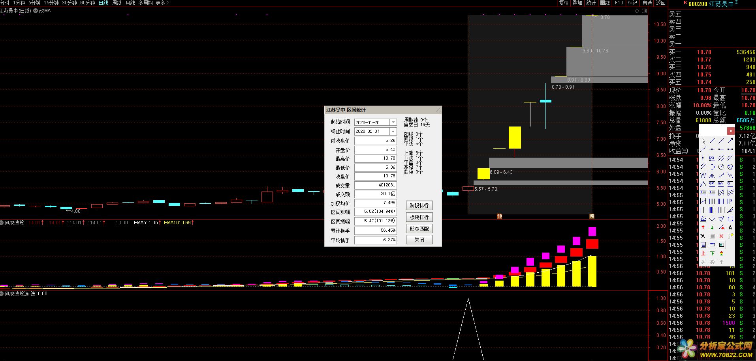Click the 形态匹配 button
This screenshot has height=361, width=756.
419,229
